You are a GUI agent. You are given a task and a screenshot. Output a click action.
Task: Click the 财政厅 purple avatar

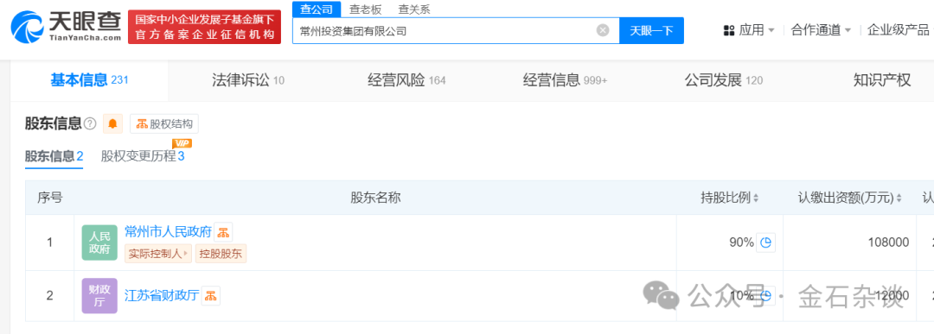(x=99, y=295)
